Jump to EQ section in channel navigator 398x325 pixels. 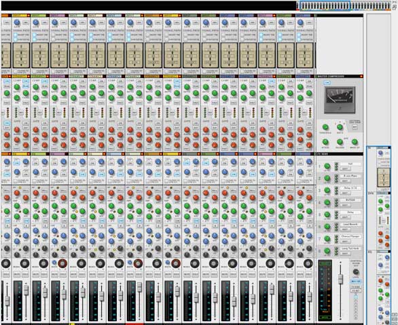point(370,252)
